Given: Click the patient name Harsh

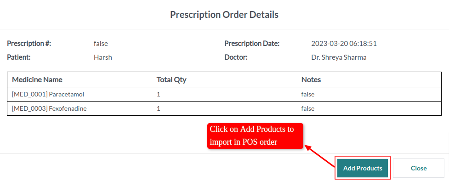Looking at the screenshot, I should click(x=103, y=57).
